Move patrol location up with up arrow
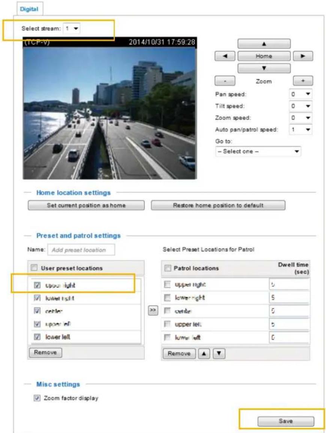The width and height of the screenshot is (326, 433). pos(204,353)
